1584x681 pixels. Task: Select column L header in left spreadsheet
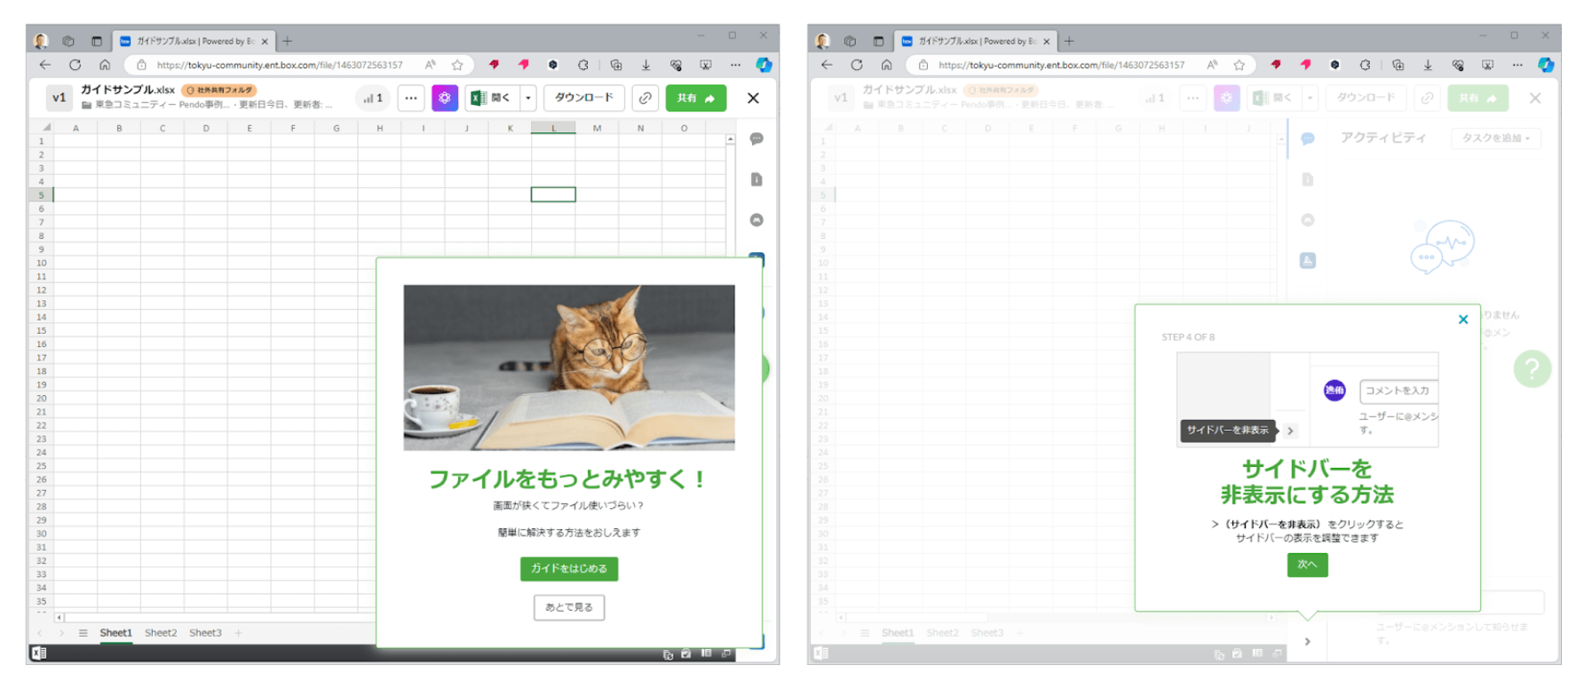553,129
